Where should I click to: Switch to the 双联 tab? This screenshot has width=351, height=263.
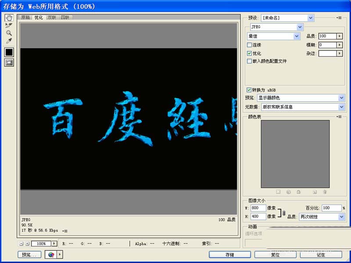click(52, 18)
